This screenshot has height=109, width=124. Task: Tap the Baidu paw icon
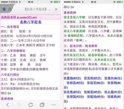4,9
